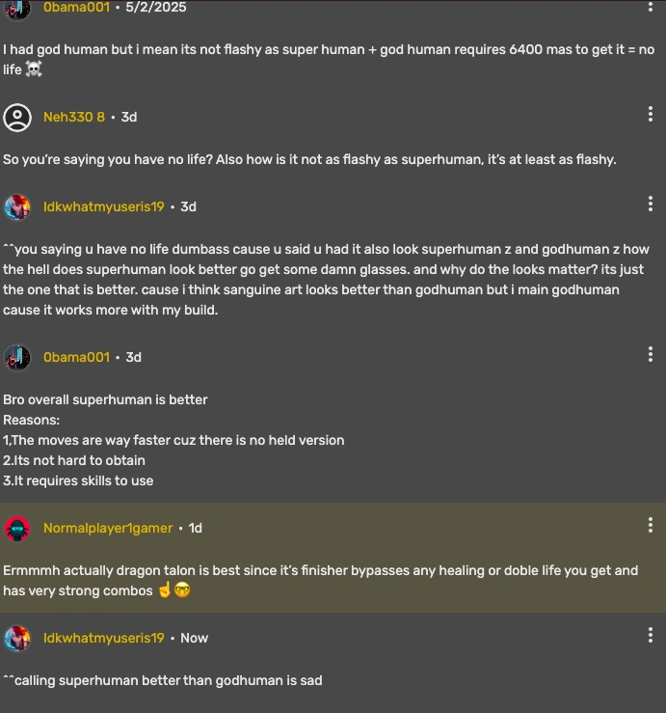Screen dimensions: 666x713
Task: Click Obama001's avatar on the 'Bro overall' comment
Action: [x=17, y=357]
